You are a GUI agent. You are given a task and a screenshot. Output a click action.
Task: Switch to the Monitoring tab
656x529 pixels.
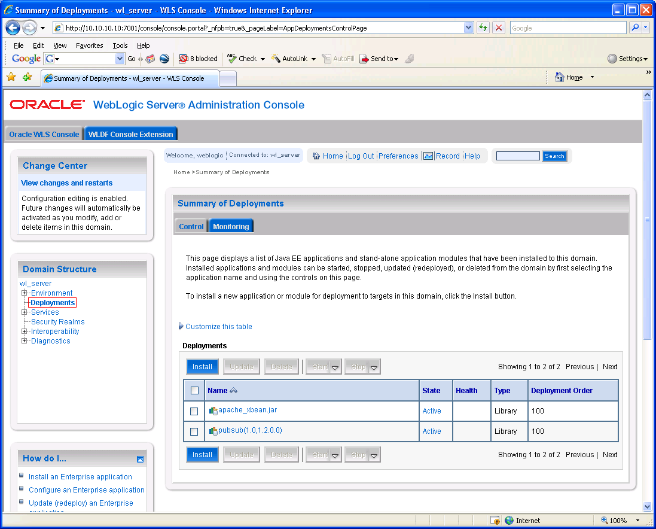[231, 226]
